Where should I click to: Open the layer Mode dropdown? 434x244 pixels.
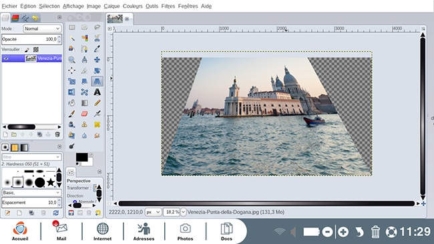[x=42, y=29]
